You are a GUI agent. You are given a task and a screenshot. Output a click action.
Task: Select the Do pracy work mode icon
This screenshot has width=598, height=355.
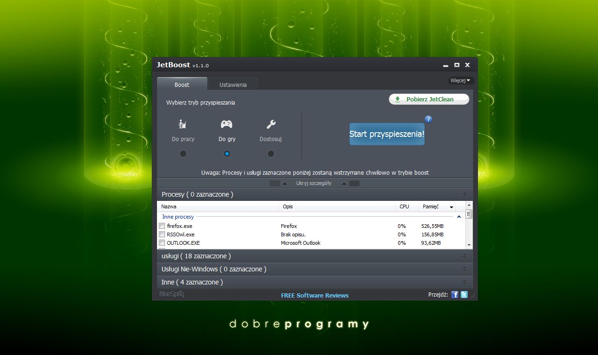click(183, 124)
